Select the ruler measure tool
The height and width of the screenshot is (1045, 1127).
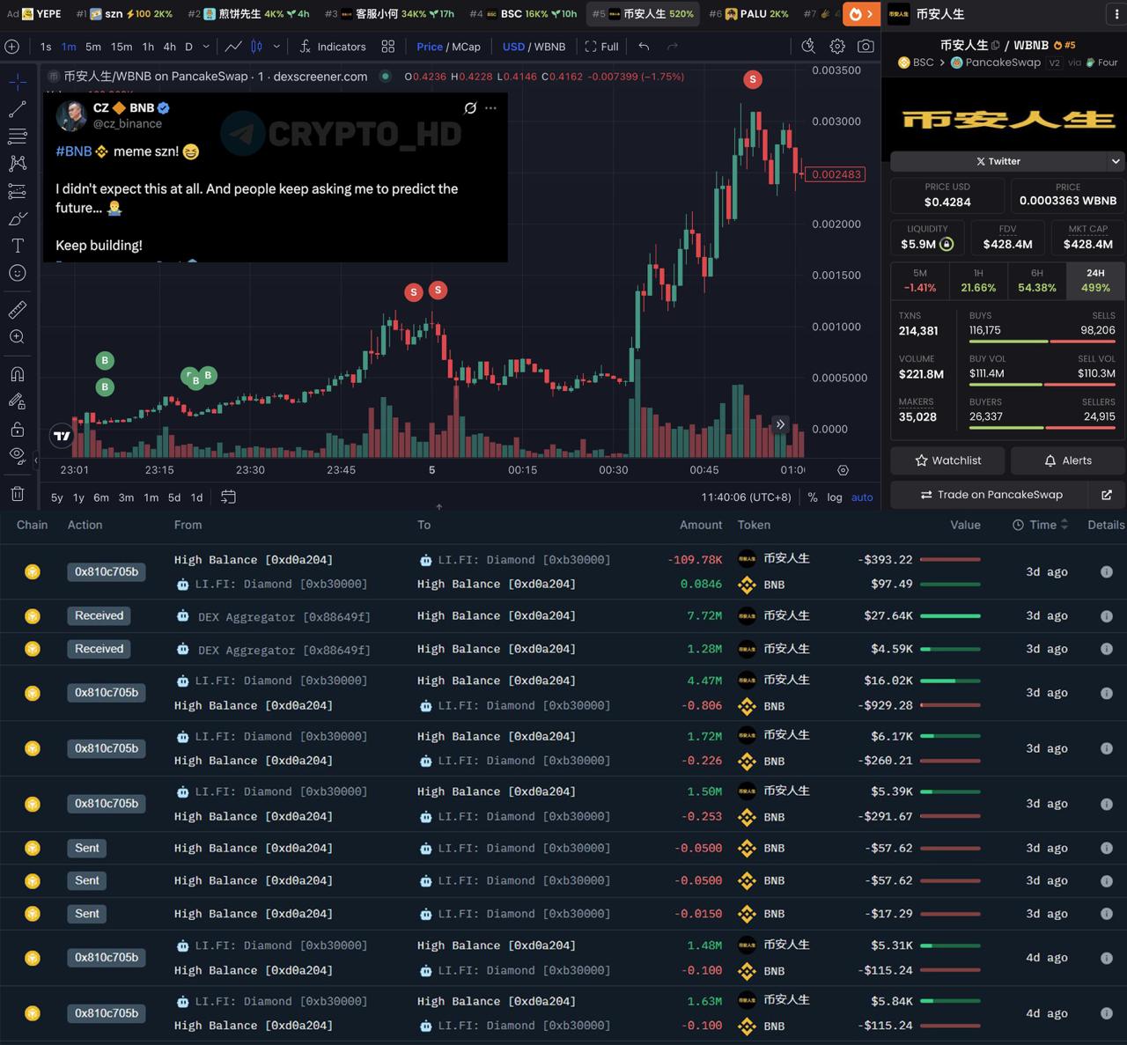[x=18, y=310]
